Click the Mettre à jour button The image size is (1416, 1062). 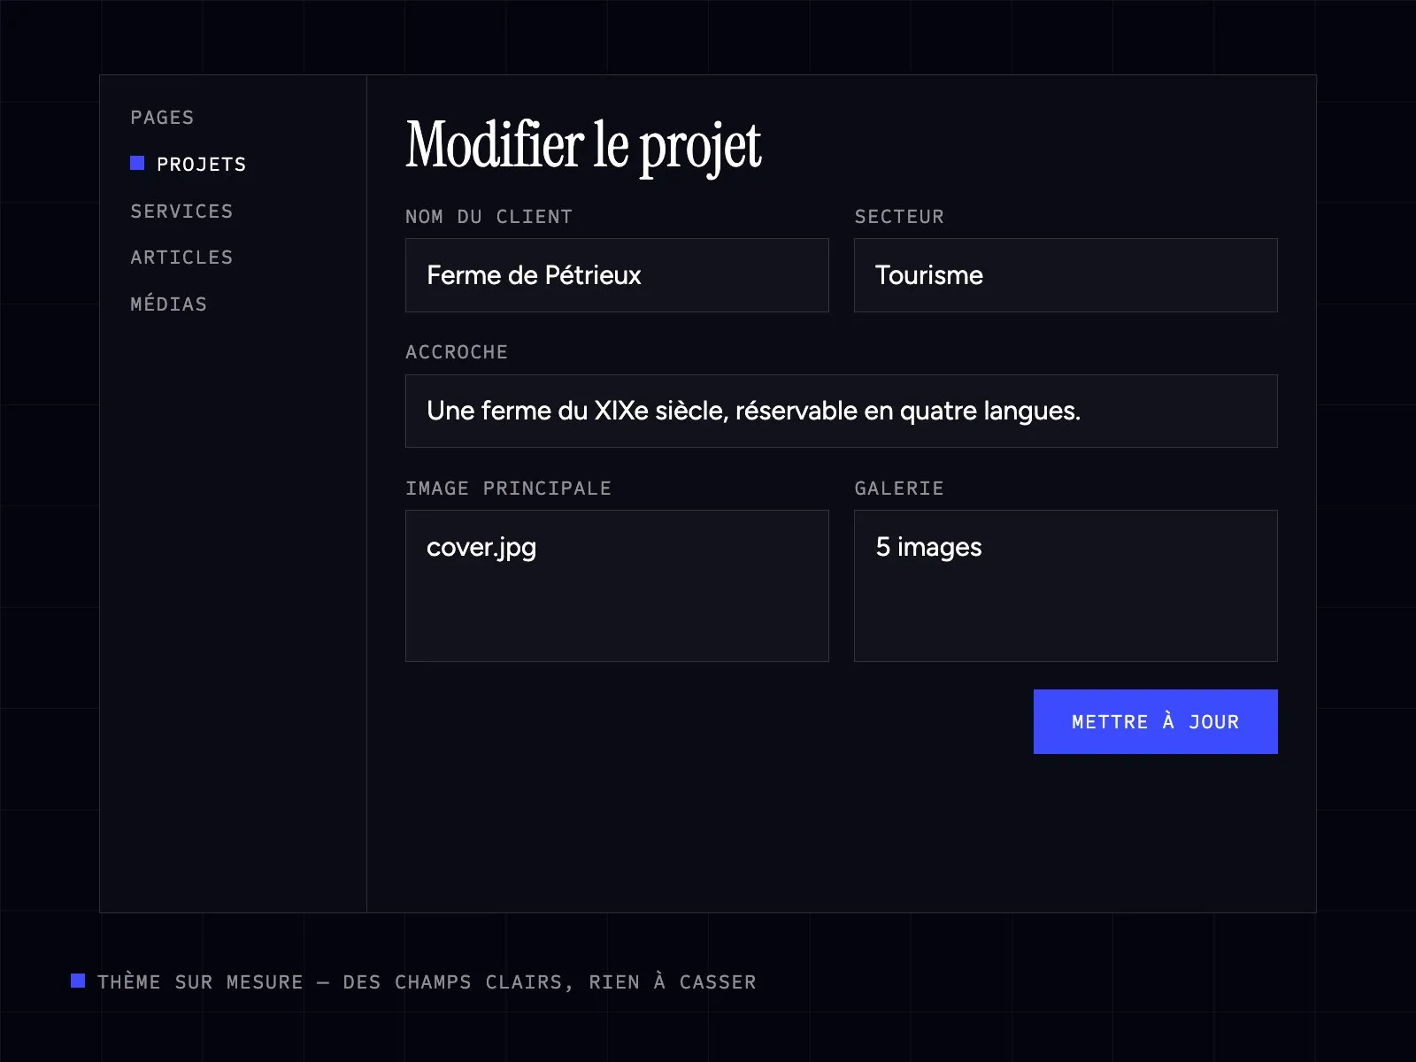[x=1156, y=722]
